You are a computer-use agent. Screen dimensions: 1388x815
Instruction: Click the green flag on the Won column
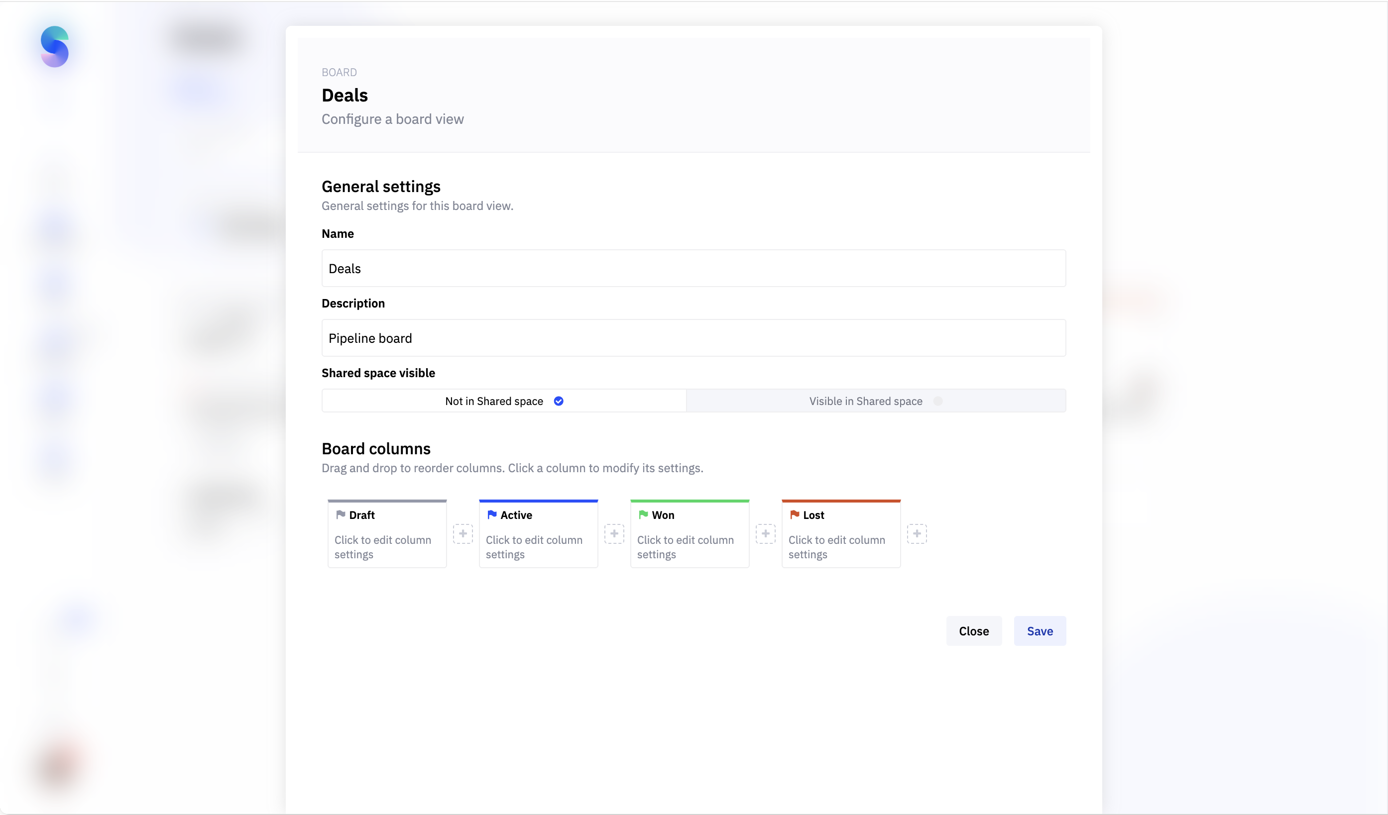(x=643, y=514)
